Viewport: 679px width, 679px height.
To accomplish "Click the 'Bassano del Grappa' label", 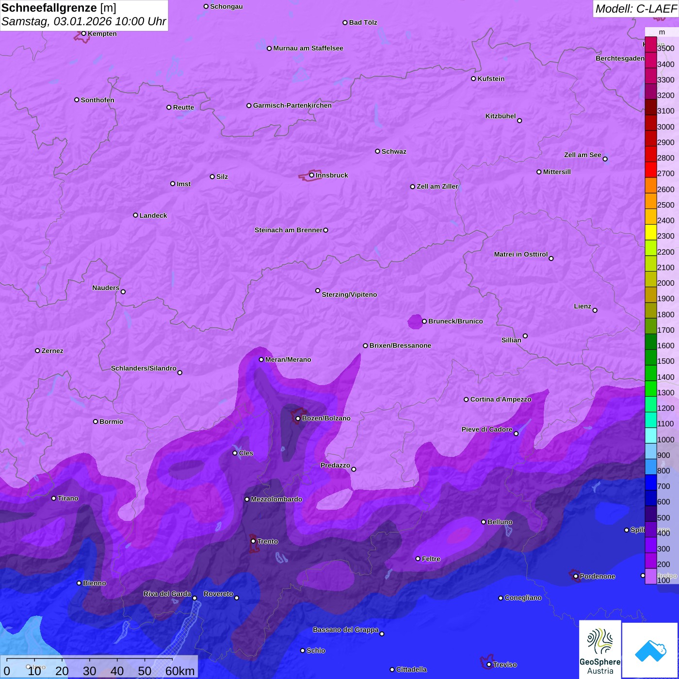I will [x=346, y=630].
